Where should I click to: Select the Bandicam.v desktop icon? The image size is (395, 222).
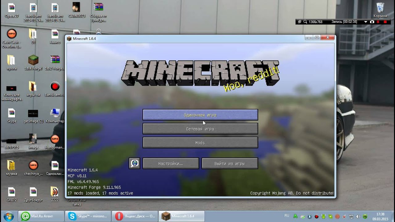[55, 89]
